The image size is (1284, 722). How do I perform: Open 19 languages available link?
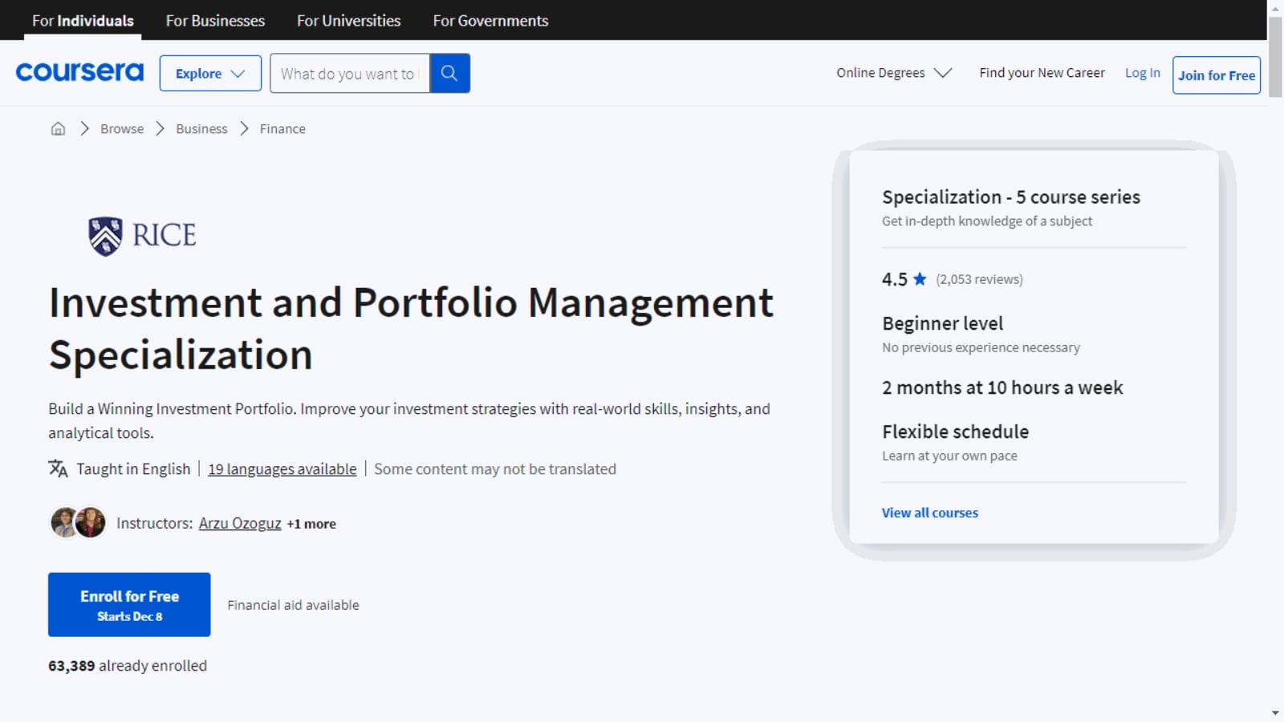pos(282,468)
